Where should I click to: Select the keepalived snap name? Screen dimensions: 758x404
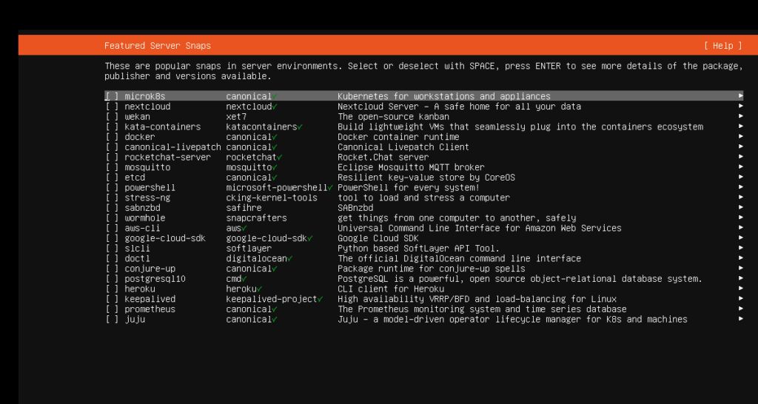(150, 299)
